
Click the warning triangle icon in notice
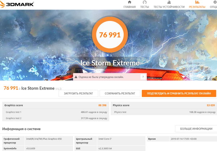tap(76, 77)
